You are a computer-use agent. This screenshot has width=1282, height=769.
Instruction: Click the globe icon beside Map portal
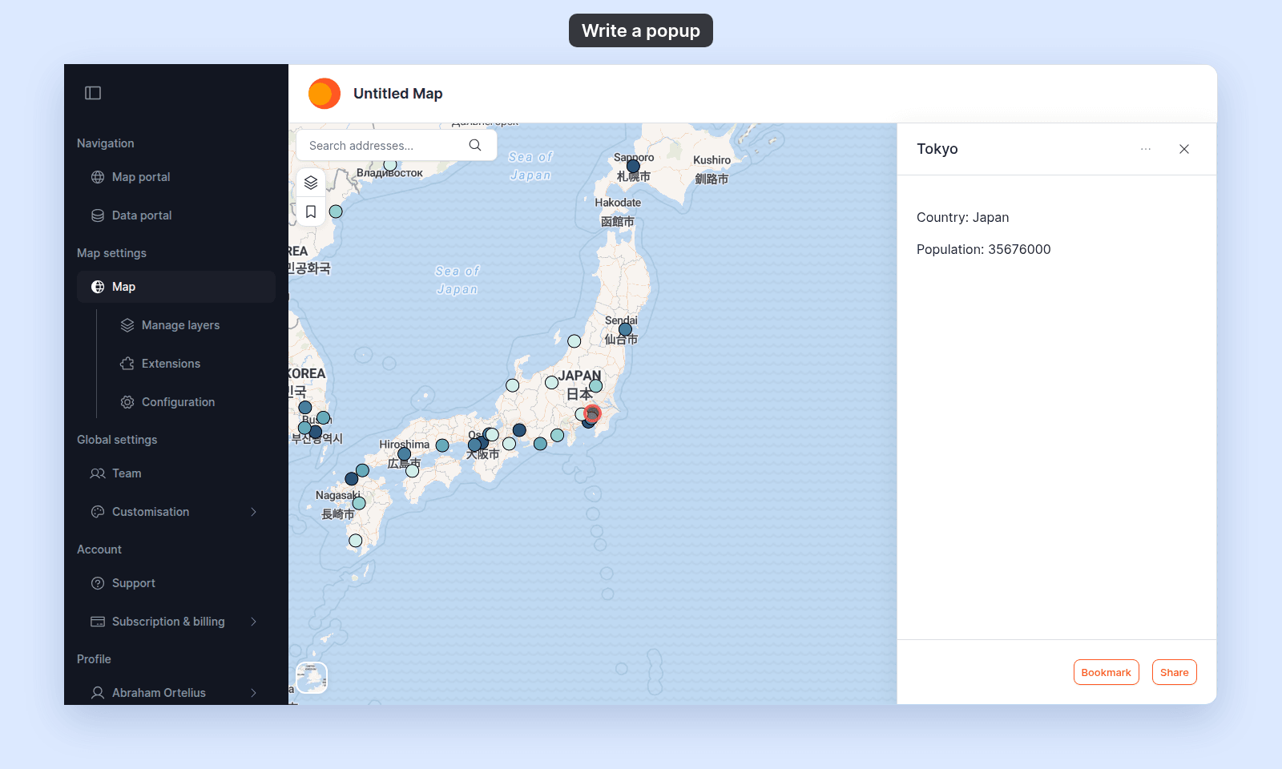[x=98, y=177]
